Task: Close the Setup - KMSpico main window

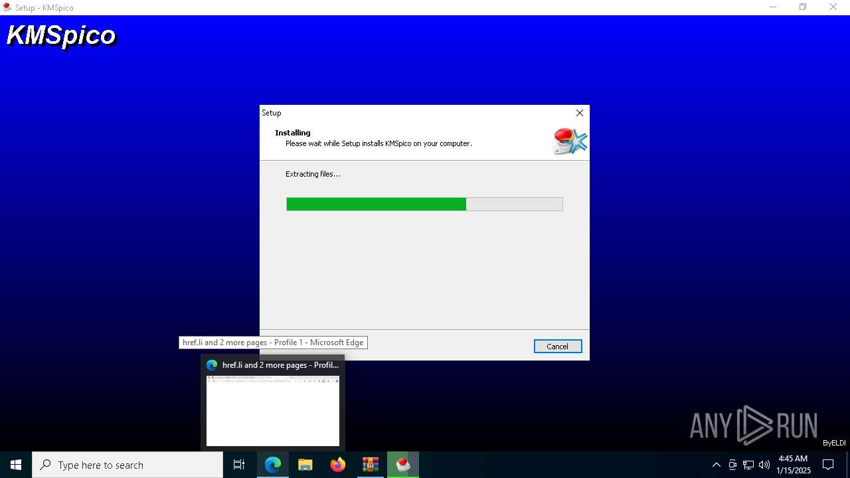Action: (833, 7)
